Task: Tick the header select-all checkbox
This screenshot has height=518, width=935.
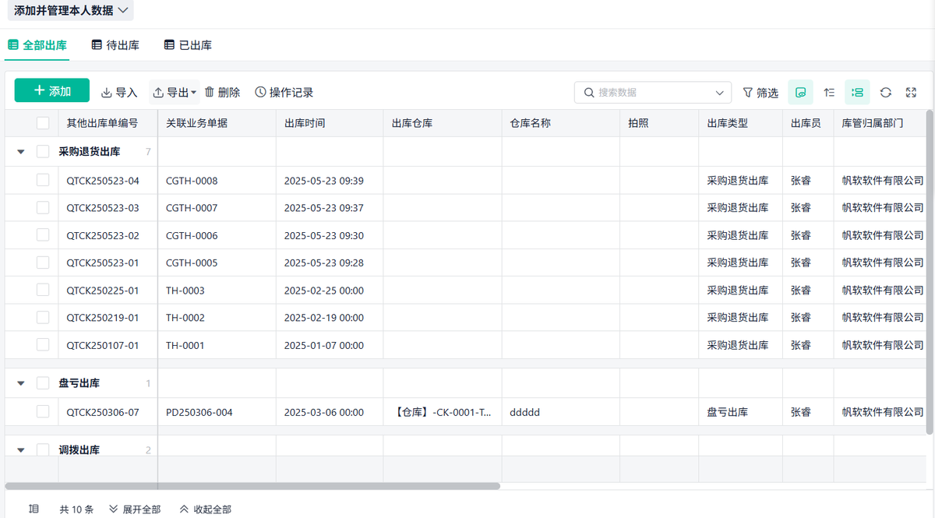Action: point(43,123)
